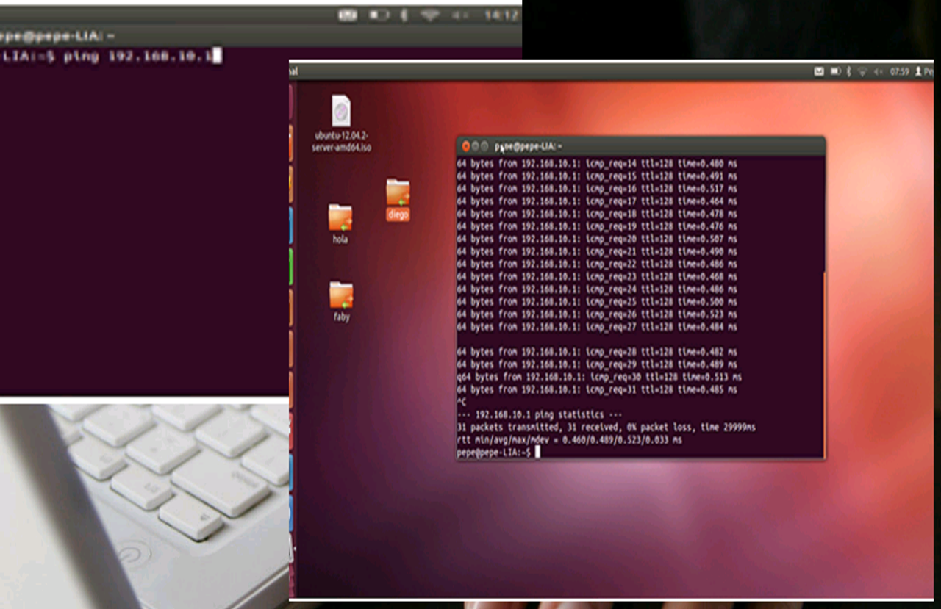Close the pepe@pepe-LIA terminal window on the desktop
Screen dimensions: 941x609
click(465, 146)
